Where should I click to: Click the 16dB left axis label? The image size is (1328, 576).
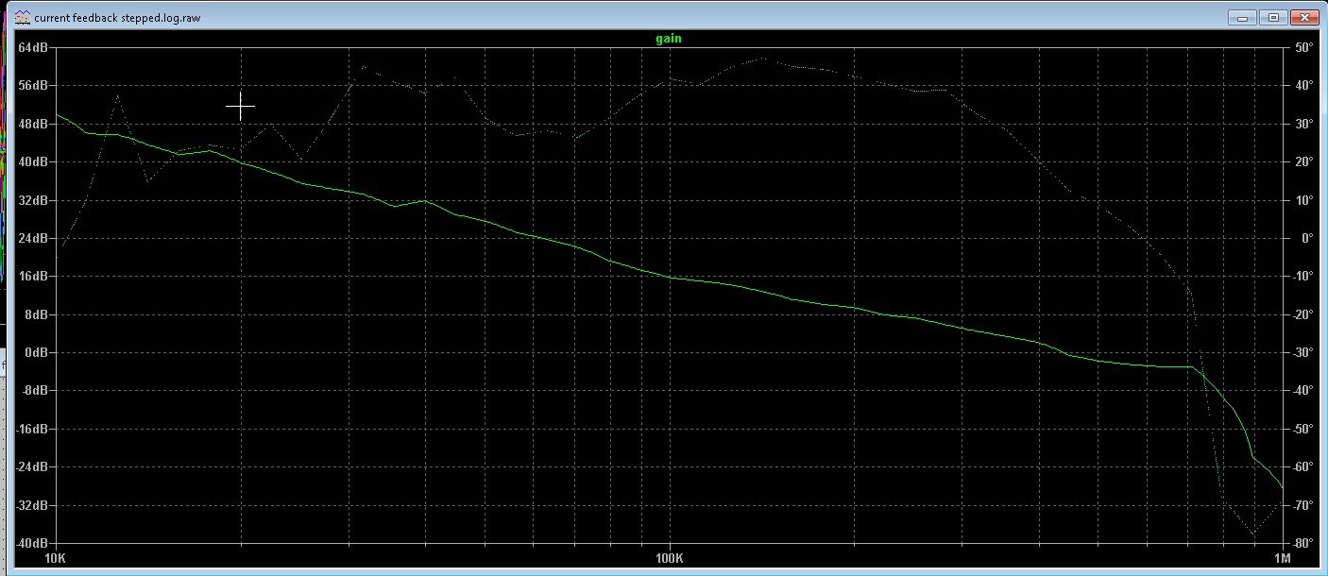(33, 277)
